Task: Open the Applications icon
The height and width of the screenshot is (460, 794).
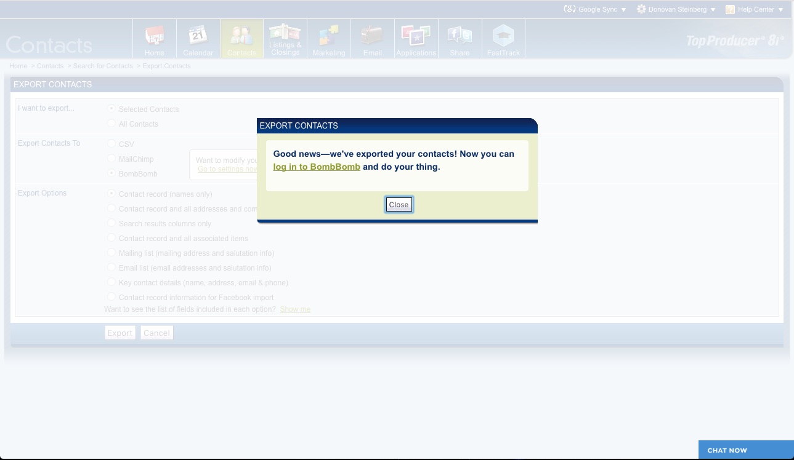Action: pyautogui.click(x=416, y=39)
